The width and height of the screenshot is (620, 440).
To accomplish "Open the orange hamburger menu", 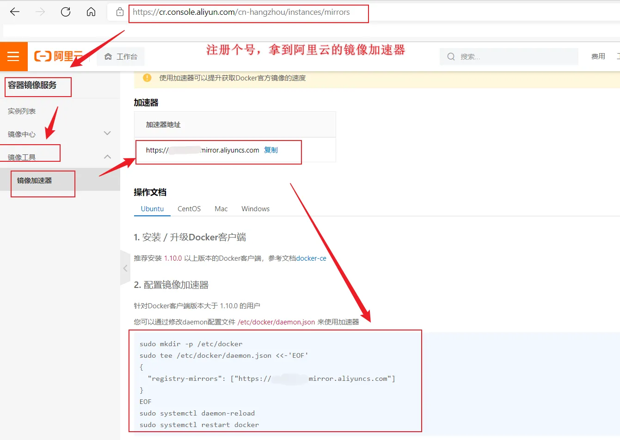I will (13, 56).
